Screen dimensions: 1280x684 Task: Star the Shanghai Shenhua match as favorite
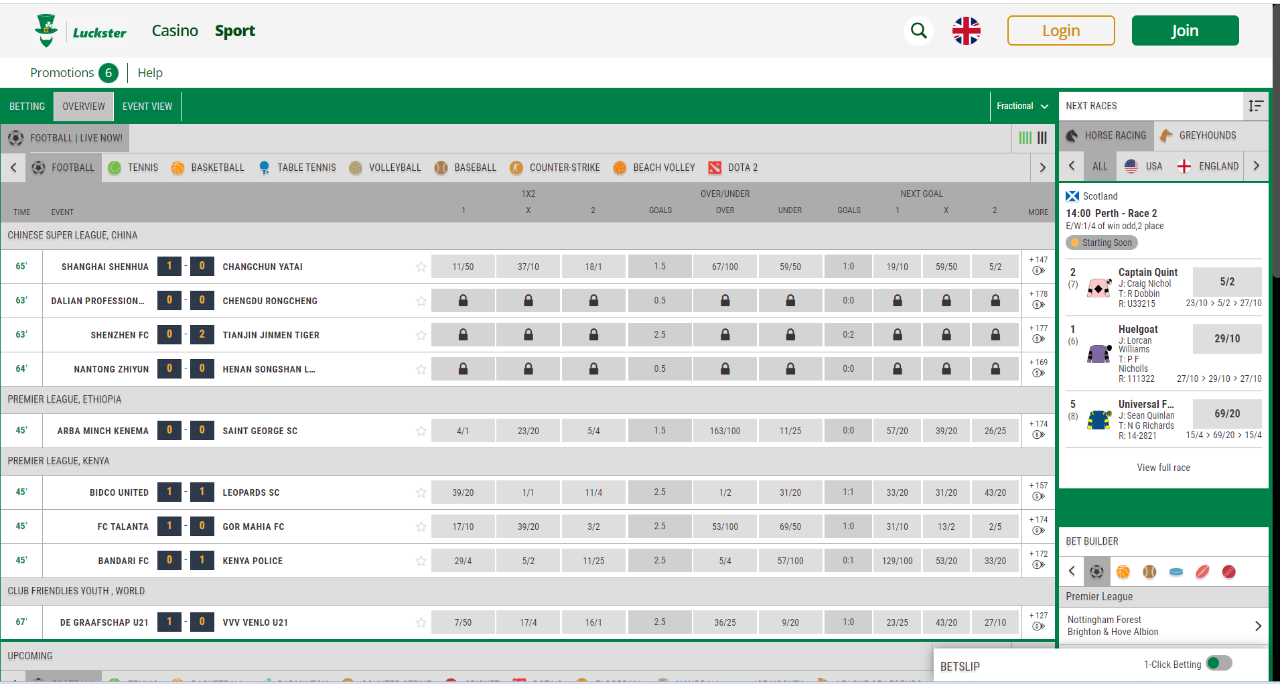[421, 266]
